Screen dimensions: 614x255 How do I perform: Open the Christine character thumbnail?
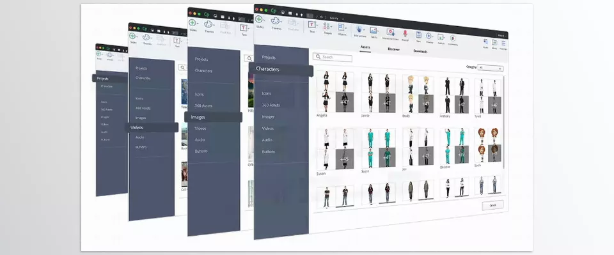[x=454, y=146]
